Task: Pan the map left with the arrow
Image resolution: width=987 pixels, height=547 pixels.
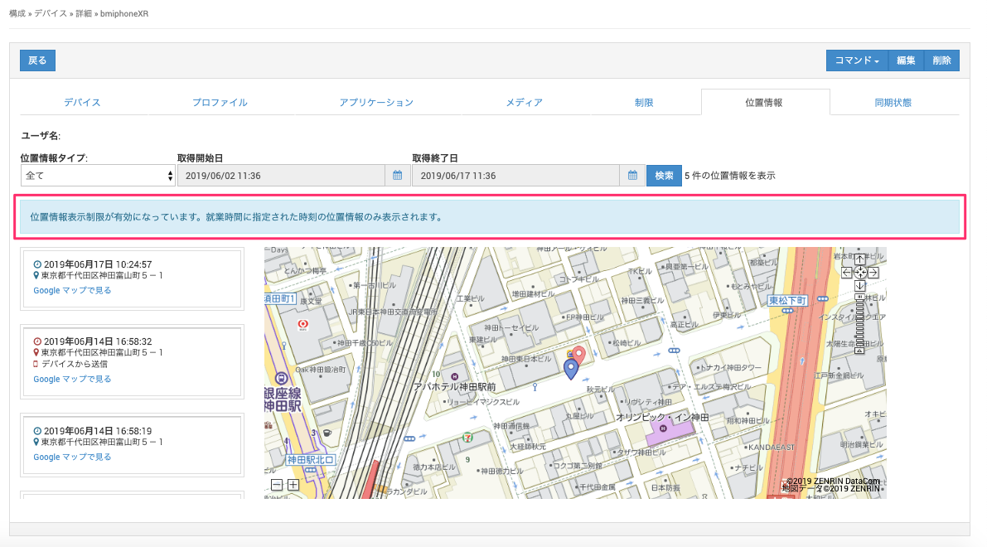Action: click(847, 272)
